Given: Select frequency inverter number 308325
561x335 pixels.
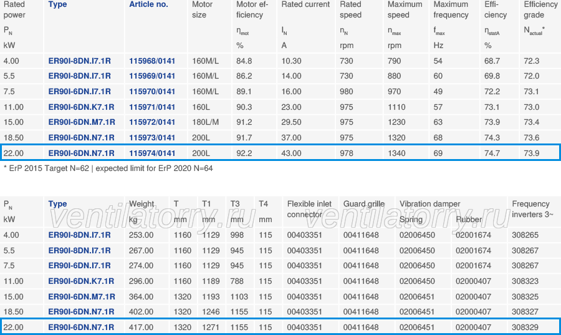Looking at the screenshot, I should pyautogui.click(x=525, y=297).
